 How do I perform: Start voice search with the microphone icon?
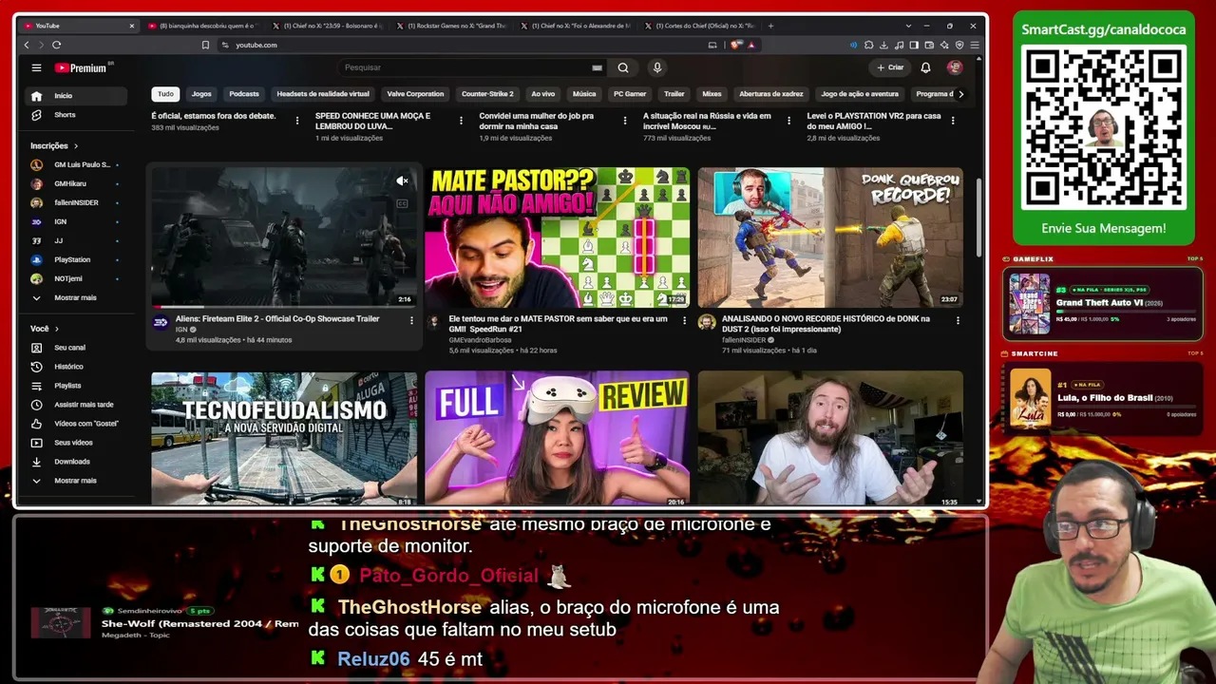tap(656, 67)
